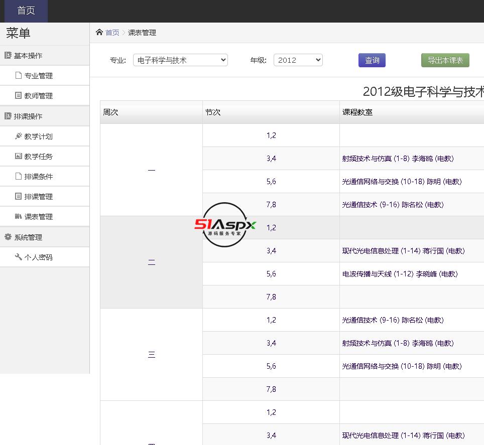Screen dimensions: 484x445
Task: Click the 教学任务 picture icon
Action: (19, 157)
